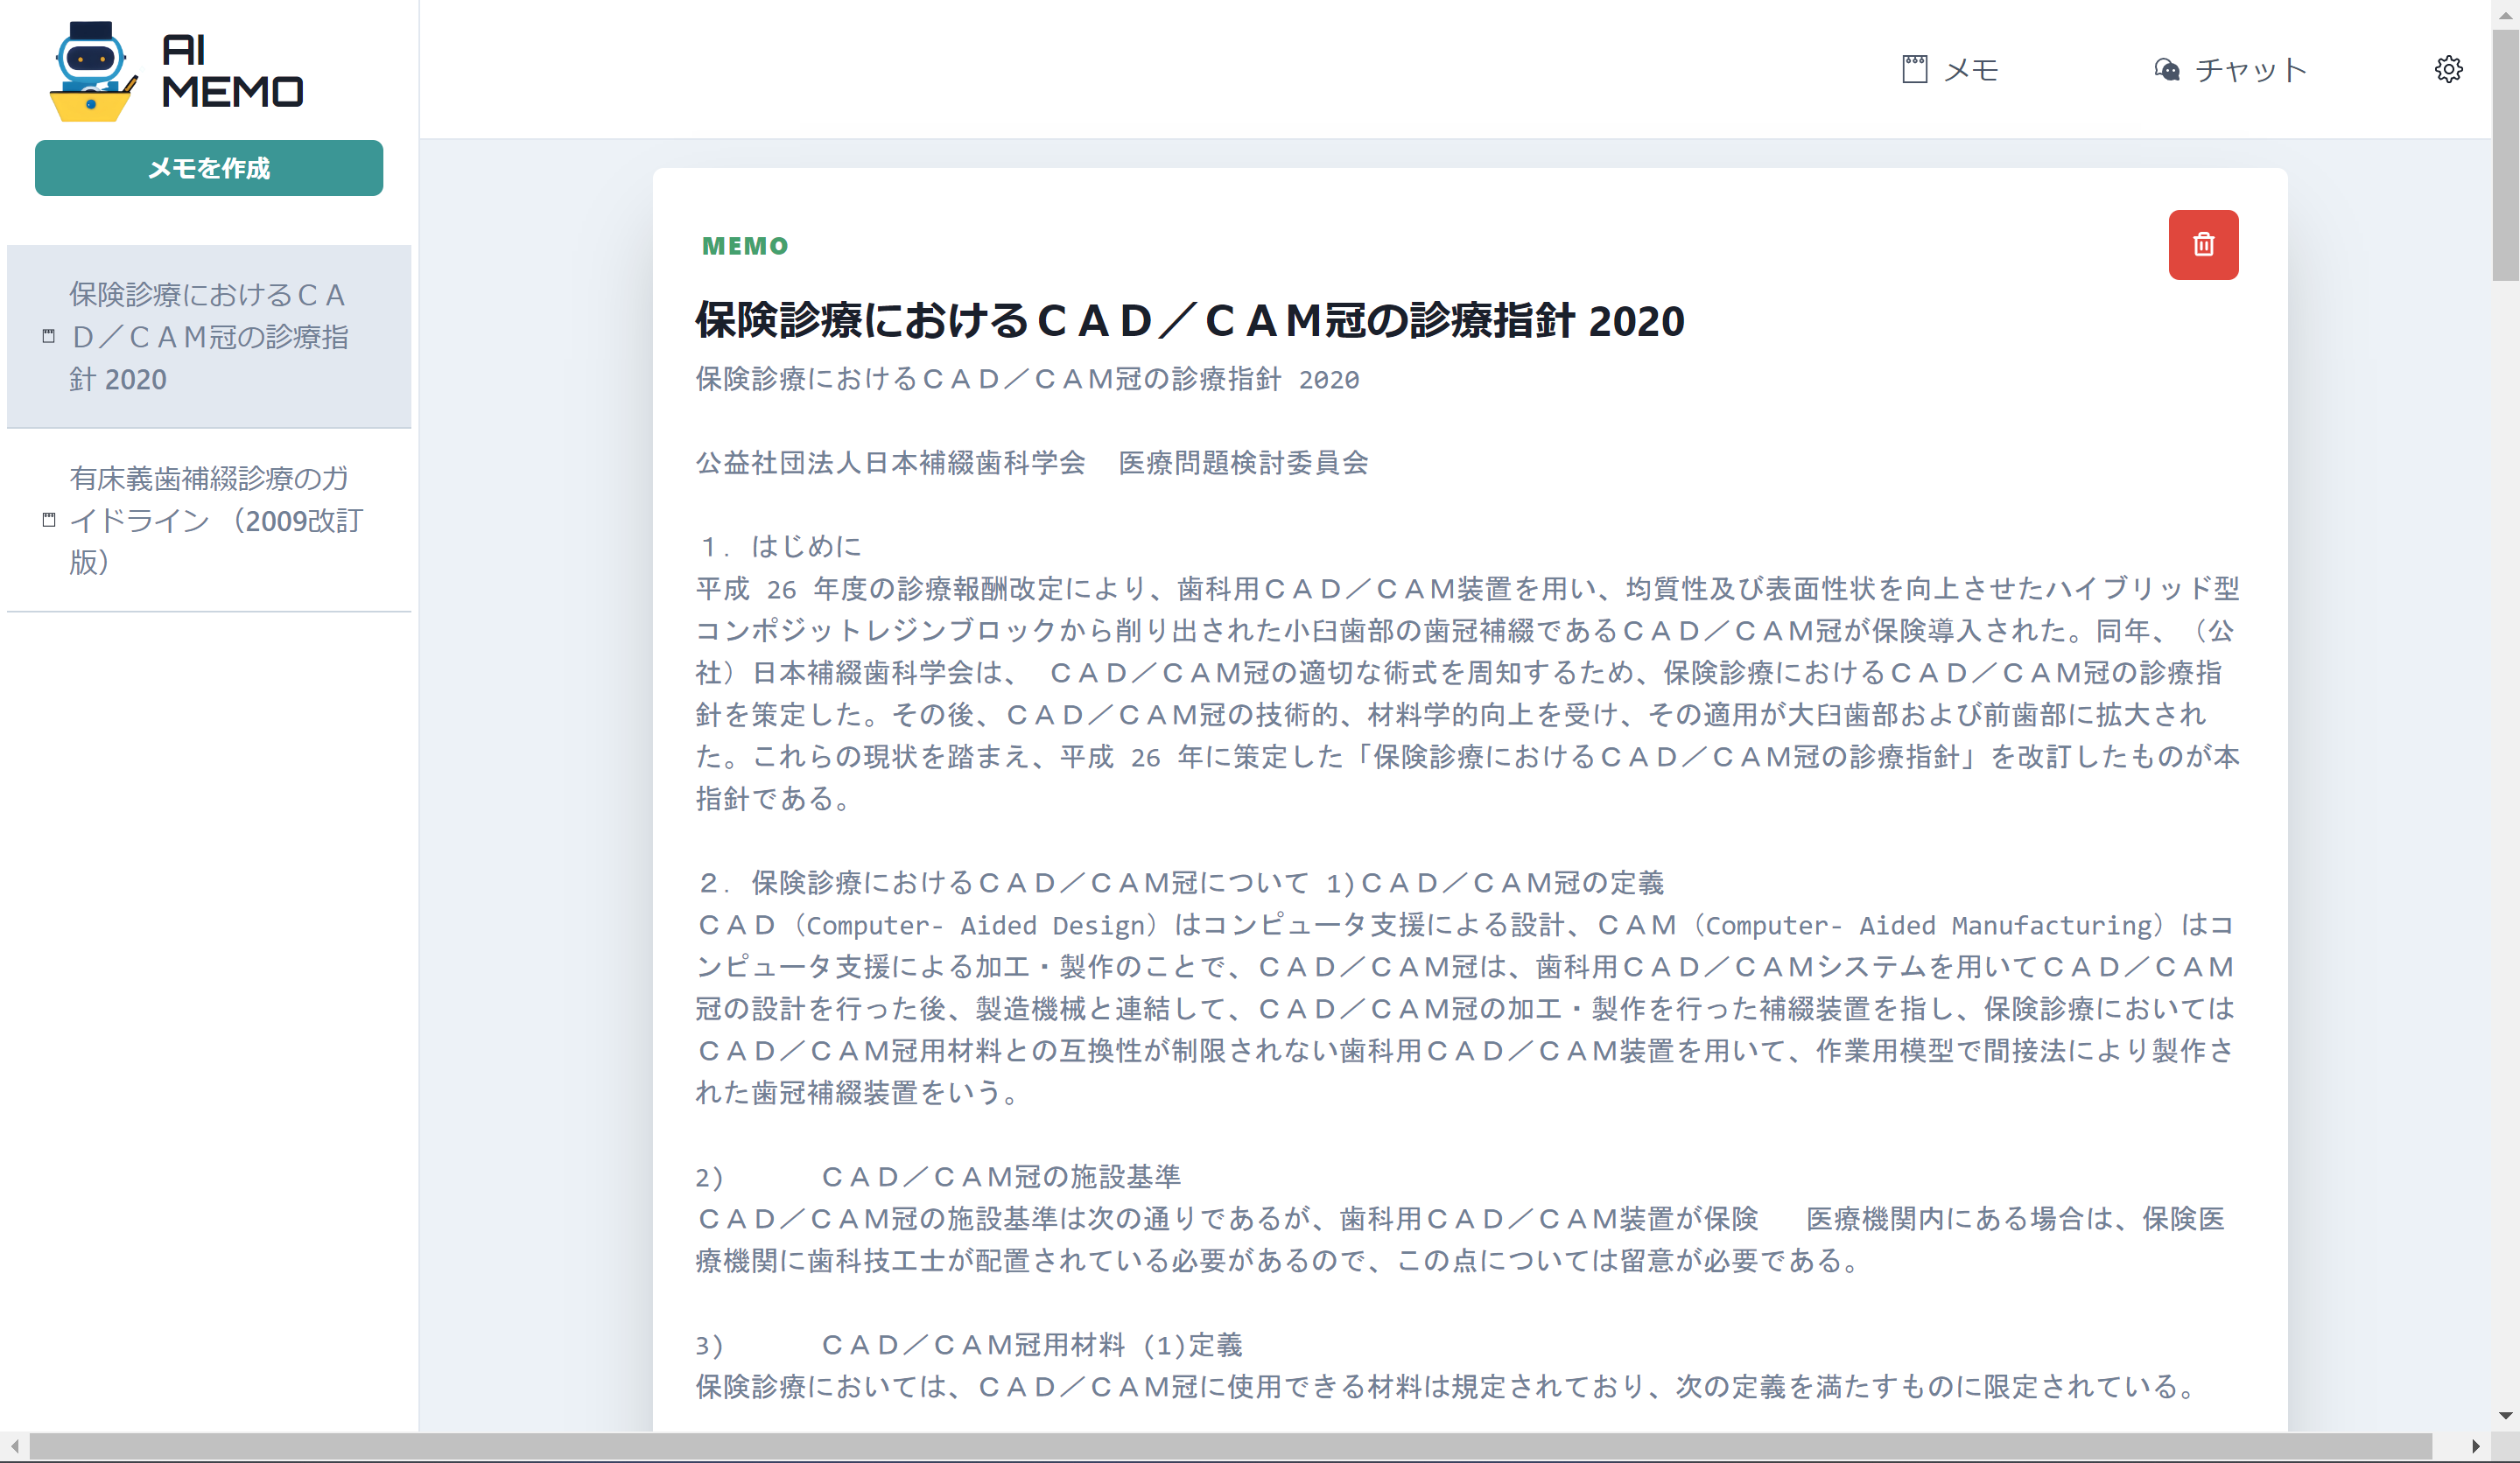Image resolution: width=2520 pixels, height=1463 pixels.
Task: Open the 保険診療におけるCAD/CAM冠 memo in sidebar
Action: (x=208, y=337)
